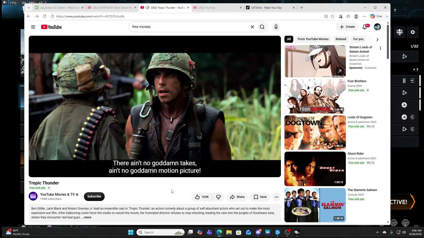Open the weather widget on taskbar
424x238 pixels.
[18, 232]
